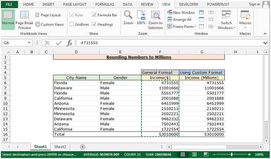Select Page Layout view
Screen dimensions: 271x159
click(x=48, y=15)
